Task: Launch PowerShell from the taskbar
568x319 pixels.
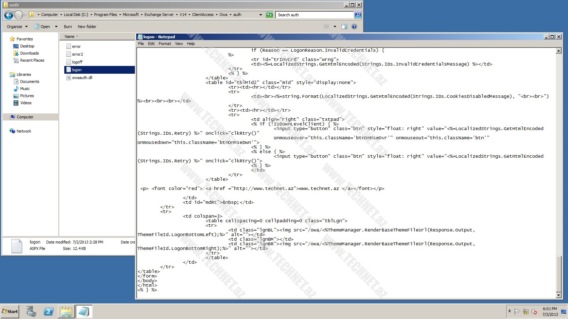Action: (49, 312)
